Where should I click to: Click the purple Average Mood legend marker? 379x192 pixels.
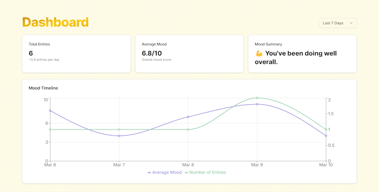point(149,172)
